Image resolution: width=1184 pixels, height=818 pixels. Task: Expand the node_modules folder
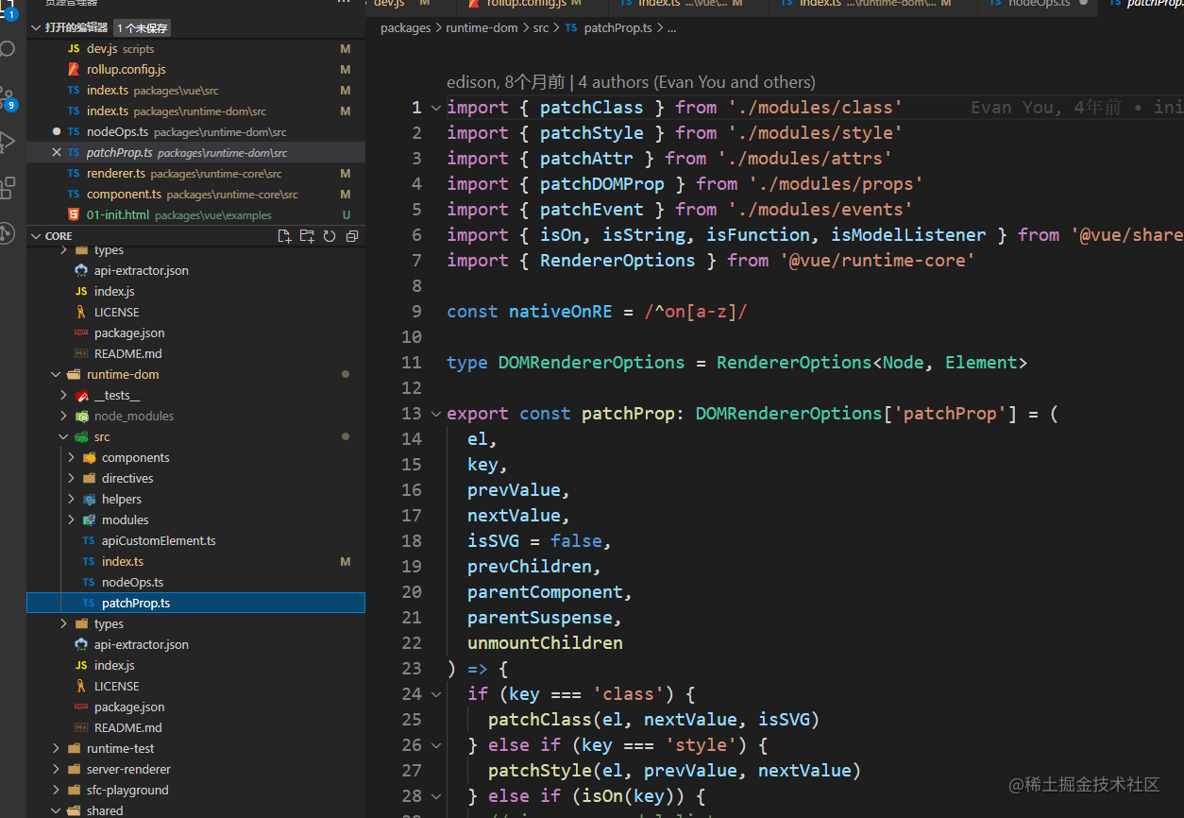pyautogui.click(x=64, y=416)
